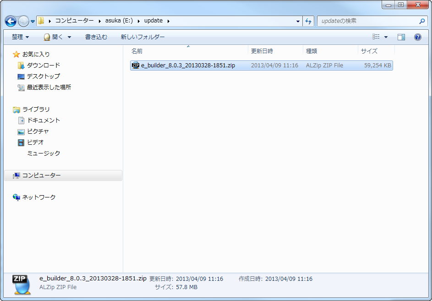Click the ピクチャ picture icon
This screenshot has height=301, width=432.
click(x=21, y=132)
